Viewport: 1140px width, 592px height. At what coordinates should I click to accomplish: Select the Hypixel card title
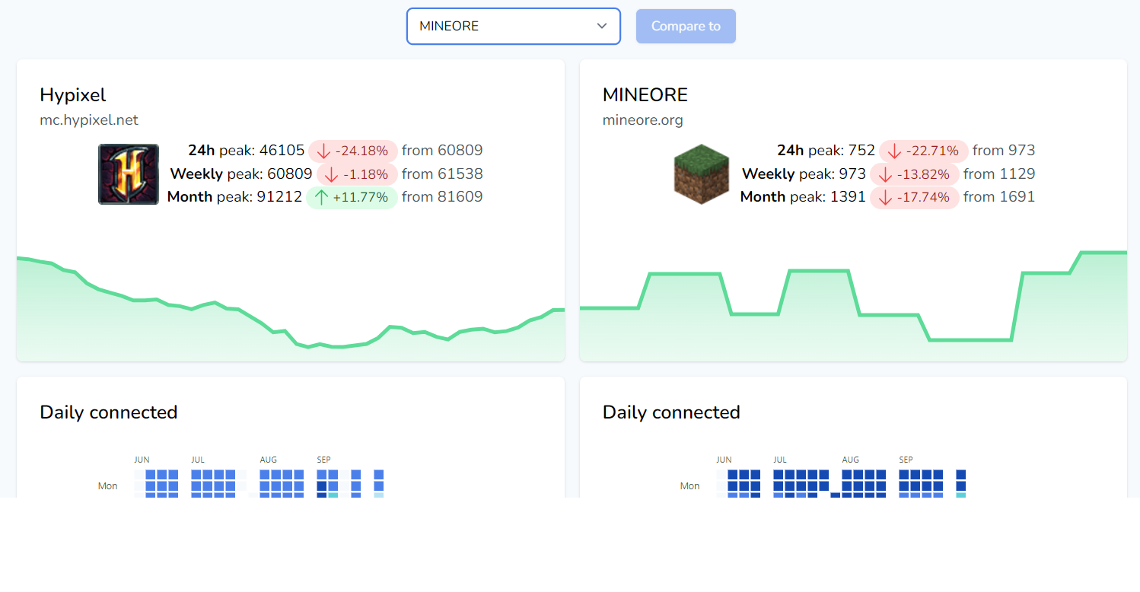pyautogui.click(x=73, y=95)
